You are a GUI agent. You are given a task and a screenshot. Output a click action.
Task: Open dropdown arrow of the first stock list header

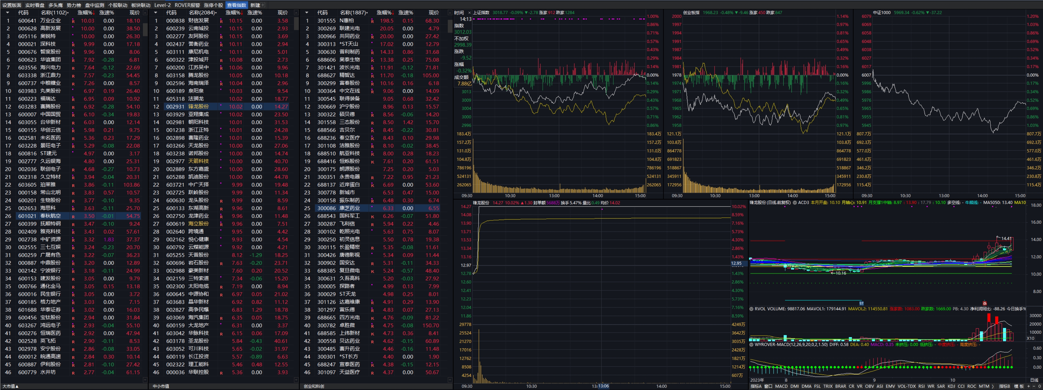coord(7,13)
